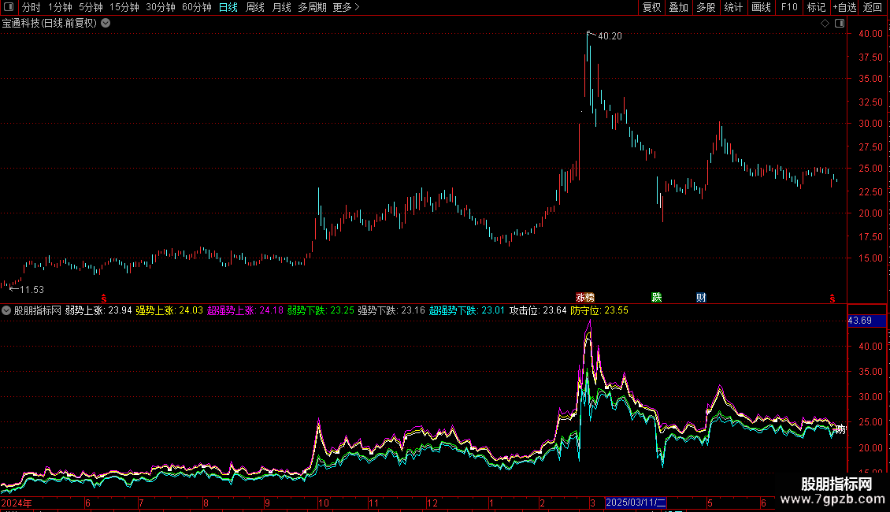Click the 11.53 low price label
Screen dimensions: 890x512
click(x=32, y=290)
